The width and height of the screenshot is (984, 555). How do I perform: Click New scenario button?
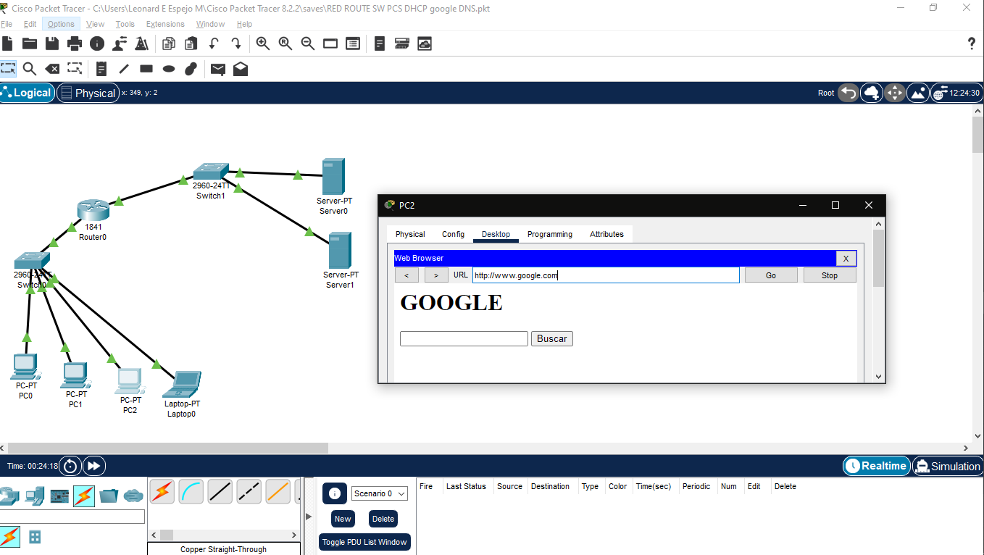pyautogui.click(x=343, y=519)
